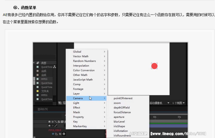The image size is (215, 138).
Task: Click the frame blending film icon in header
Action: tap(62, 122)
